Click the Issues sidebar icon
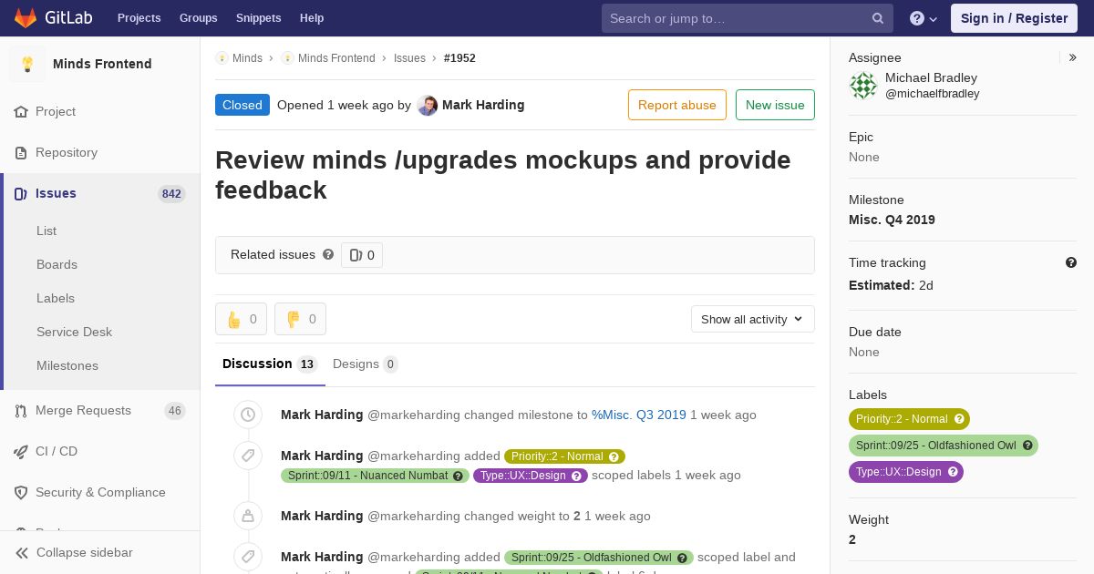The width and height of the screenshot is (1094, 574). click(21, 193)
